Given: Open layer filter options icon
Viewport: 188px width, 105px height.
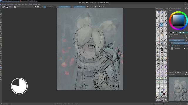Looking at the screenshot, I should 187,38.
